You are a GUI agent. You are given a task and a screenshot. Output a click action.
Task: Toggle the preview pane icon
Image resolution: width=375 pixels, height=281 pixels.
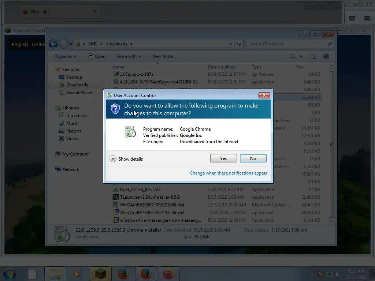(x=313, y=56)
